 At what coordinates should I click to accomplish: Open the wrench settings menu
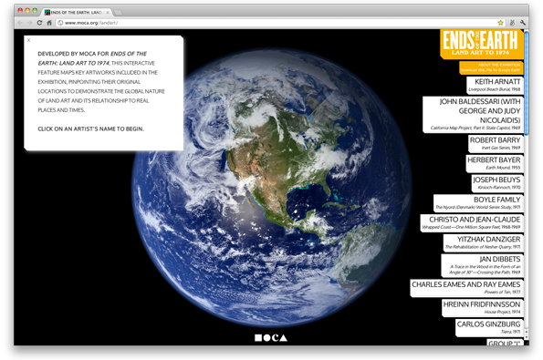pyautogui.click(x=523, y=23)
